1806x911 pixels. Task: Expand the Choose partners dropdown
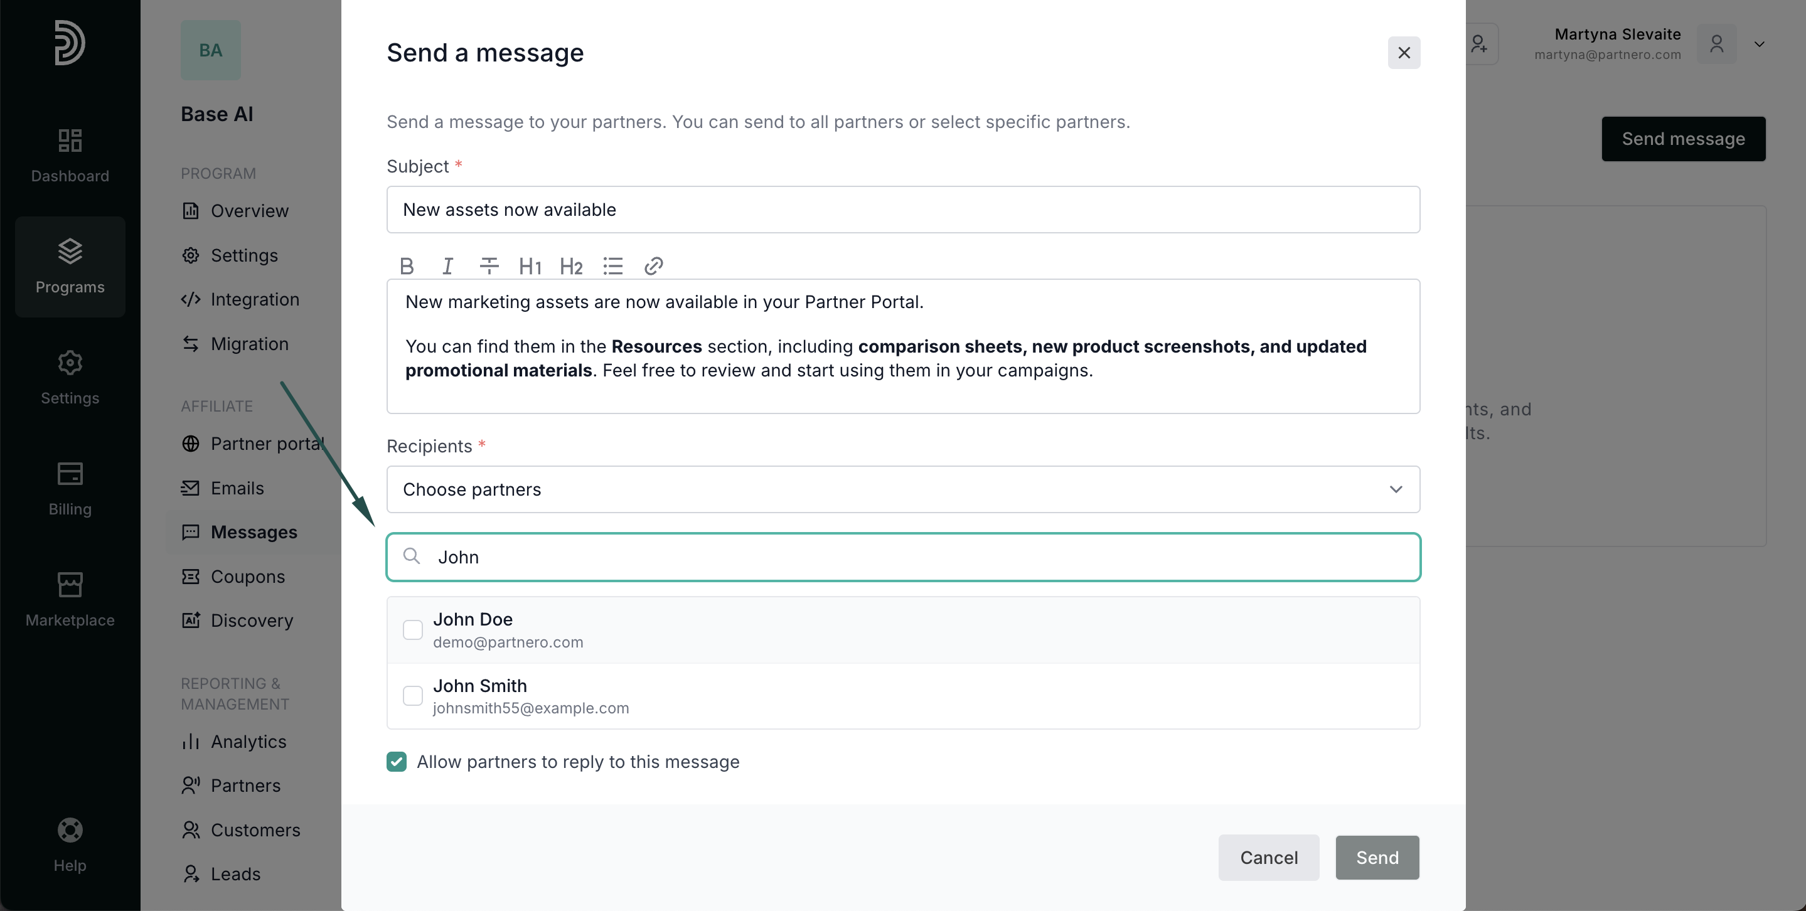[903, 489]
